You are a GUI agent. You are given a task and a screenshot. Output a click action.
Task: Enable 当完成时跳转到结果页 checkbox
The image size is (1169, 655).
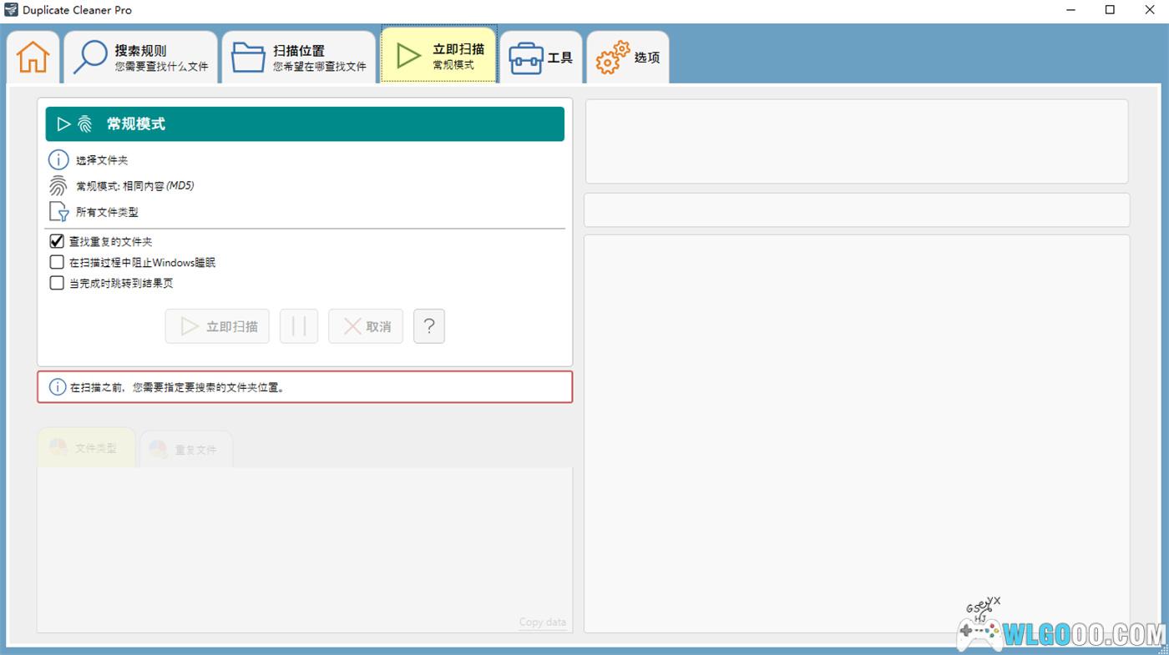coord(57,283)
